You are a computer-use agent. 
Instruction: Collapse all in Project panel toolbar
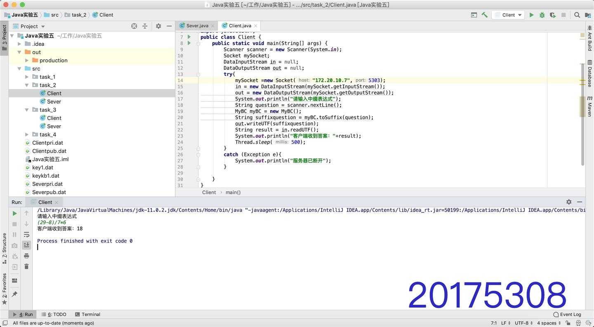[x=145, y=26]
